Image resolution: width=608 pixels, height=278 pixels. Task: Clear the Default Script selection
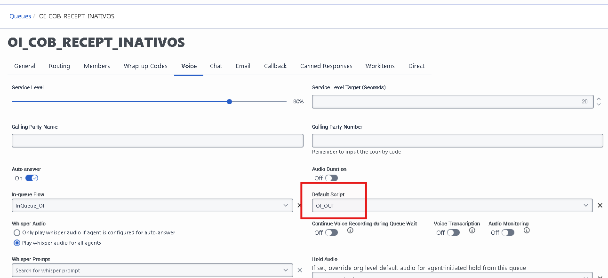600,205
